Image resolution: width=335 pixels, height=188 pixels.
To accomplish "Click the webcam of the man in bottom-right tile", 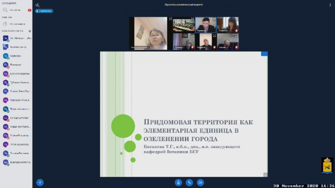I will click(227, 41).
